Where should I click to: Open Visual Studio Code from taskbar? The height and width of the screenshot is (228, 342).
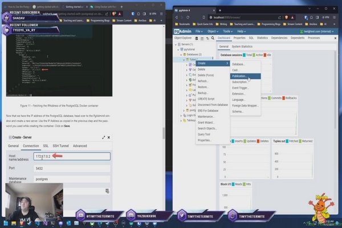37,223
